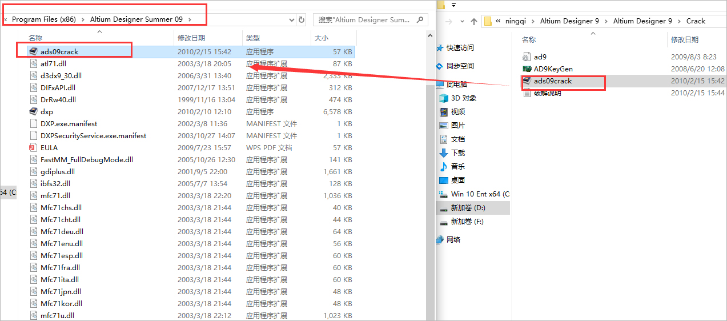This screenshot has height=321, width=727.
Task: Open 下载 folder in sidebar
Action: click(458, 153)
